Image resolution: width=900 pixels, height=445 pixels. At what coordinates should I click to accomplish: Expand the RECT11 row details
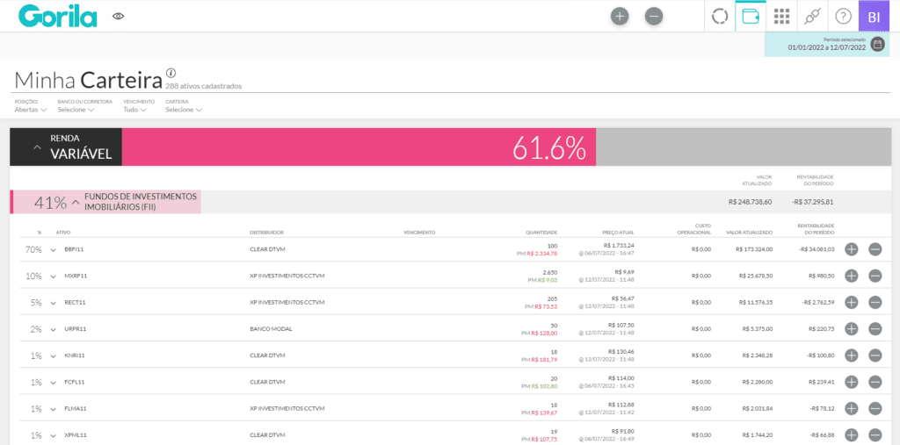pyautogui.click(x=54, y=303)
